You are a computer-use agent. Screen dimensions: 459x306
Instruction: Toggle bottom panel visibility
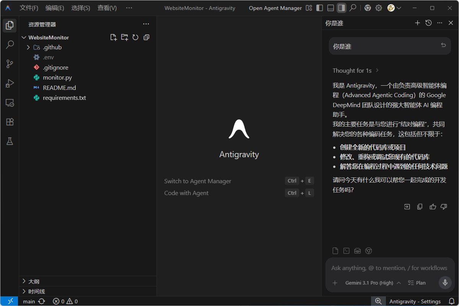331,8
